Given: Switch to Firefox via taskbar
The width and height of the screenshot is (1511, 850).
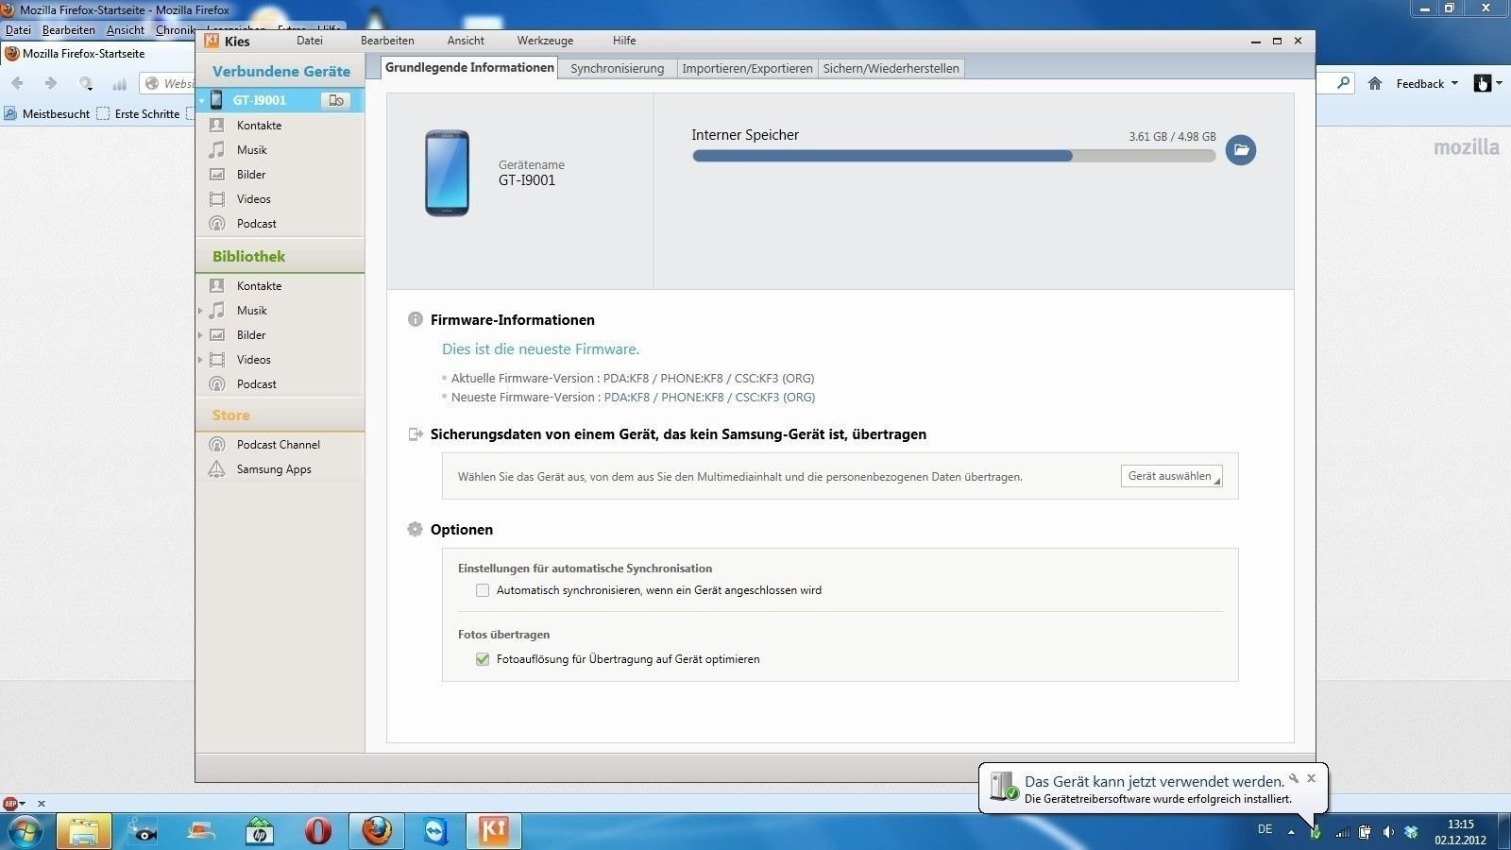Looking at the screenshot, I should [x=377, y=831].
